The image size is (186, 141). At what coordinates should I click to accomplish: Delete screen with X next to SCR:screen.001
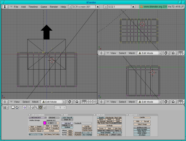(x=98, y=7)
